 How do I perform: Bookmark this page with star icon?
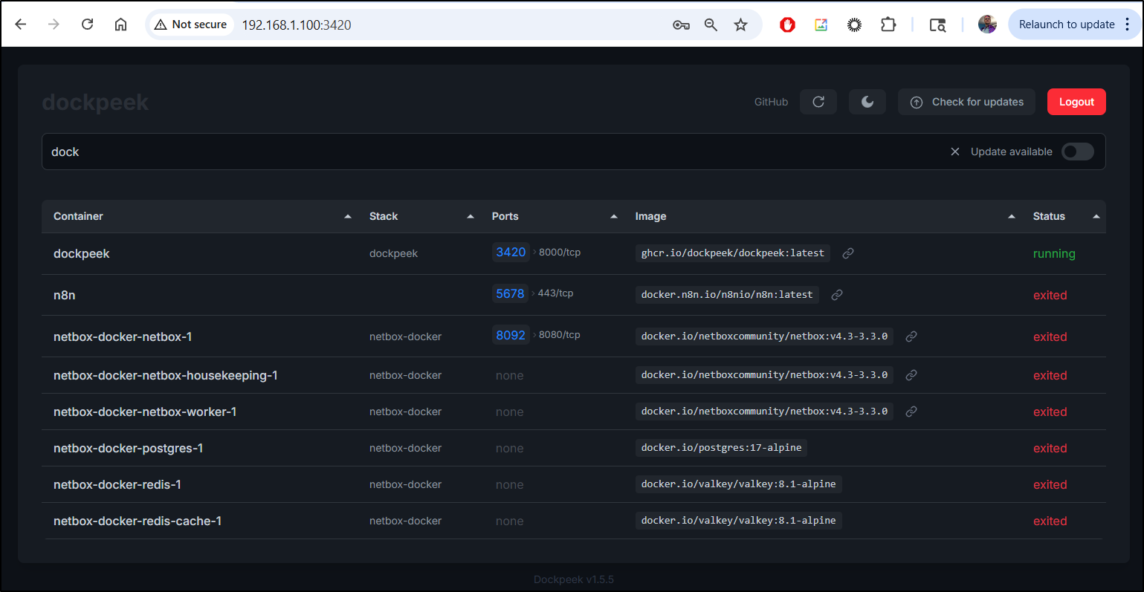coord(740,25)
